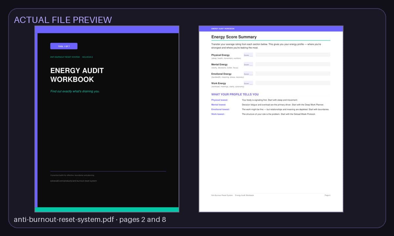This screenshot has width=394, height=236.
Task: Click the wide notes field beside Mental Energy
Action: [293, 64]
